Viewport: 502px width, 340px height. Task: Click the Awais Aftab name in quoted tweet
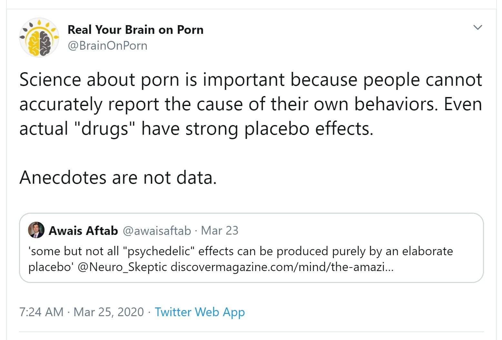coord(83,231)
